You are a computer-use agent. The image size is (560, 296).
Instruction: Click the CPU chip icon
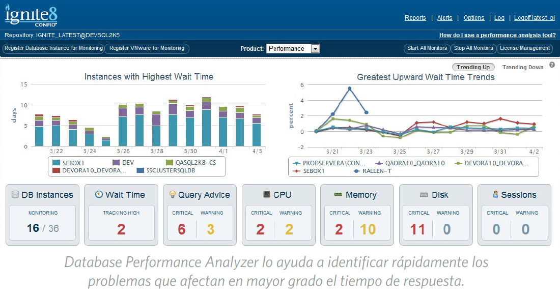[x=266, y=194]
